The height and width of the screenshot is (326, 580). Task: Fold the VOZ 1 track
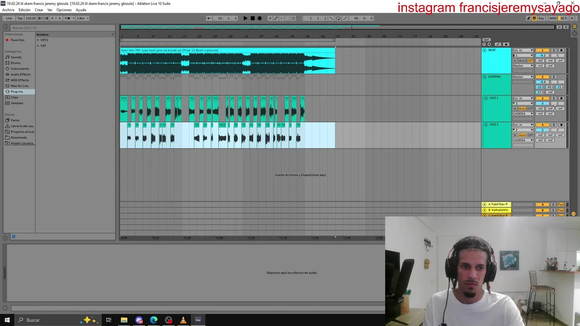486,98
